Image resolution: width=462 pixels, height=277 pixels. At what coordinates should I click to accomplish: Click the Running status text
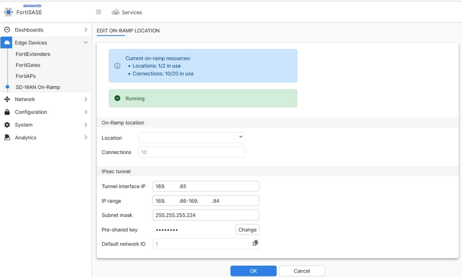click(x=135, y=99)
